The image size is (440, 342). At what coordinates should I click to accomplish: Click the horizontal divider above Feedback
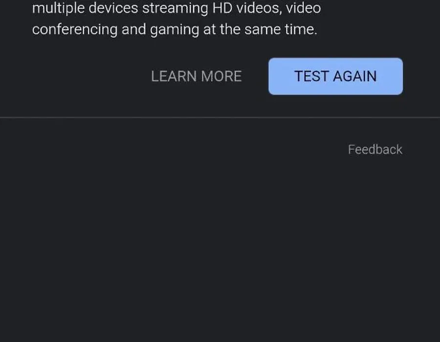pos(220,117)
